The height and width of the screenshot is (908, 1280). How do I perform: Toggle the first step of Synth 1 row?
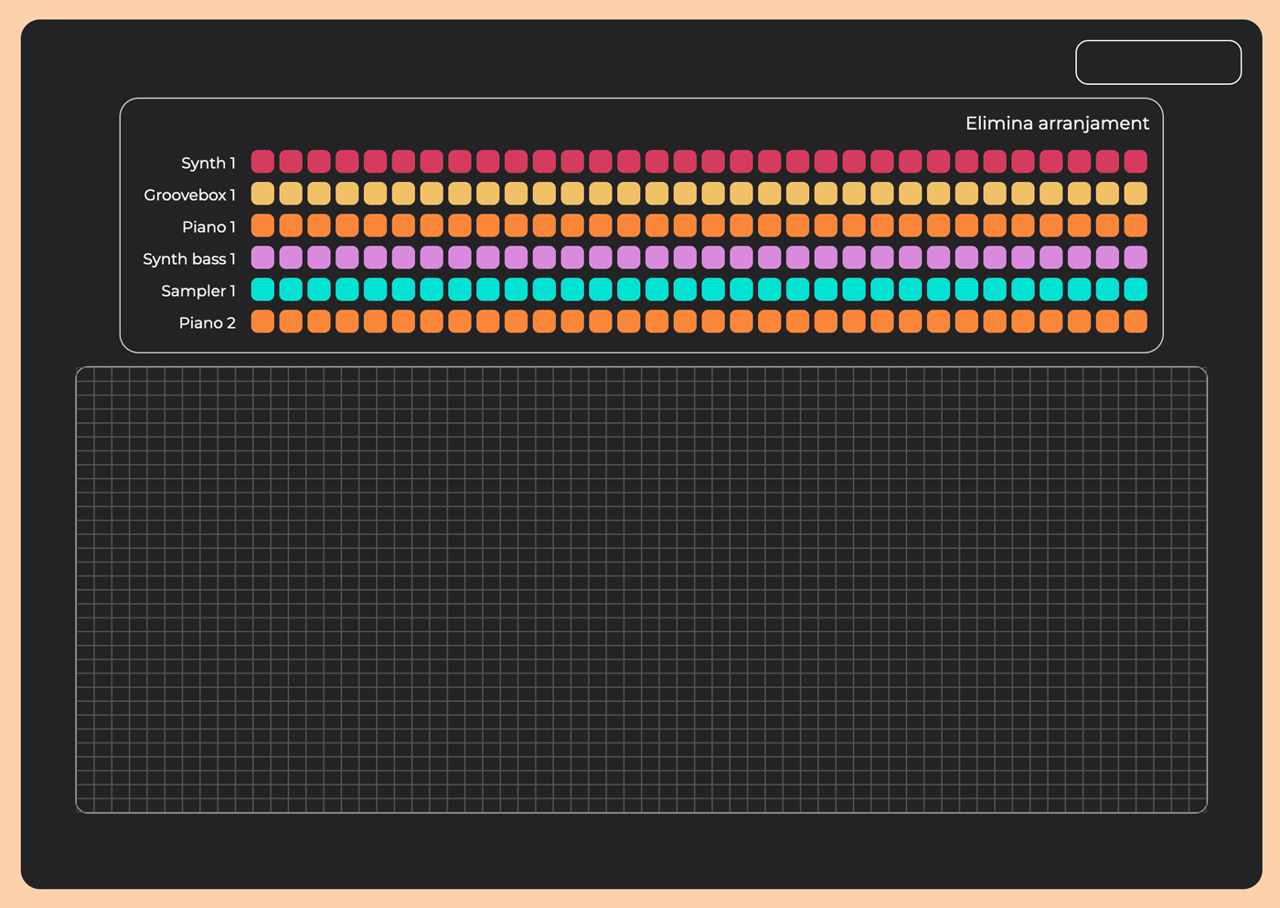[x=262, y=162]
